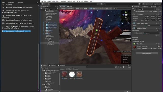Open the Mesh object picker circle
The image size is (163, 92).
[161, 26]
